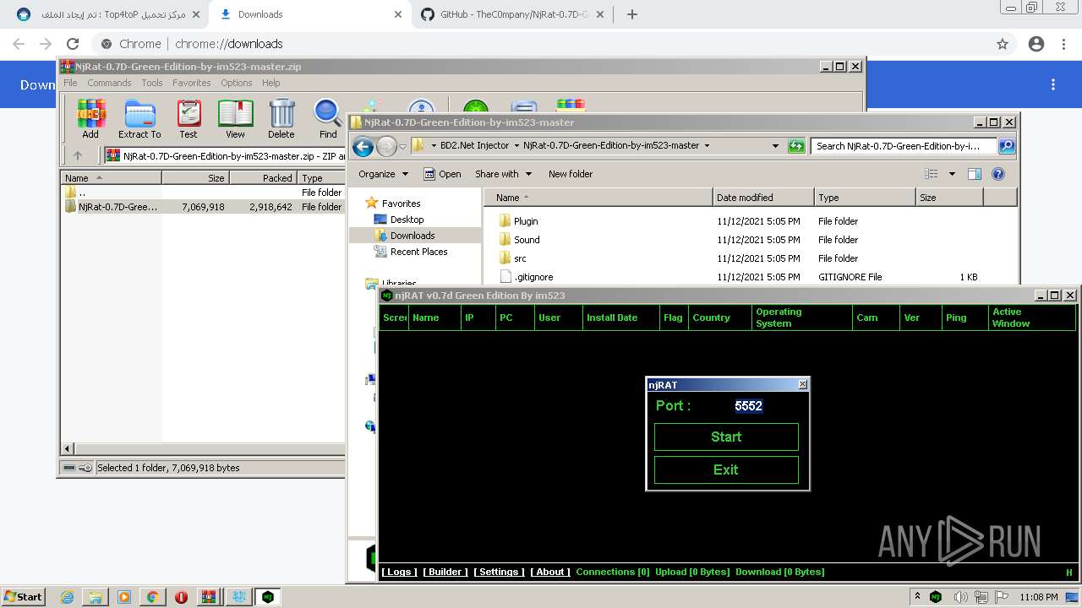
Task: Open Opera browser from taskbar
Action: [181, 597]
